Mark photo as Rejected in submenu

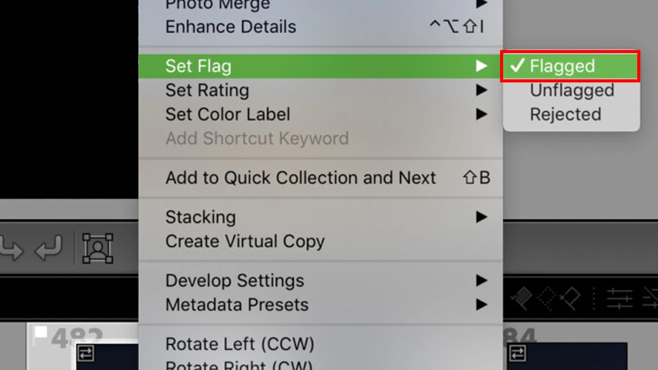point(565,114)
